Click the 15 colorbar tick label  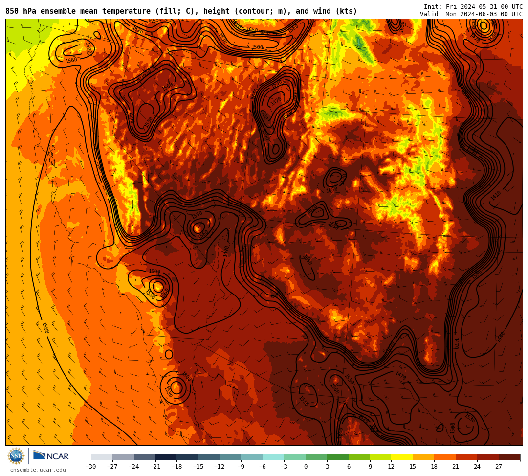click(x=413, y=467)
